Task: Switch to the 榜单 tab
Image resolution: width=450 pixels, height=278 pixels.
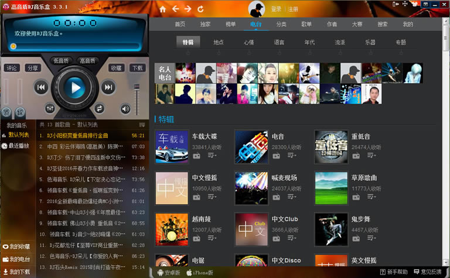Action: tap(230, 25)
